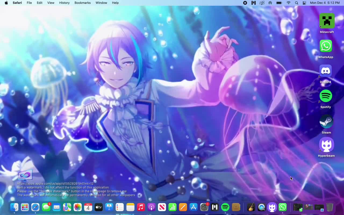Open the View menu

click(x=51, y=3)
